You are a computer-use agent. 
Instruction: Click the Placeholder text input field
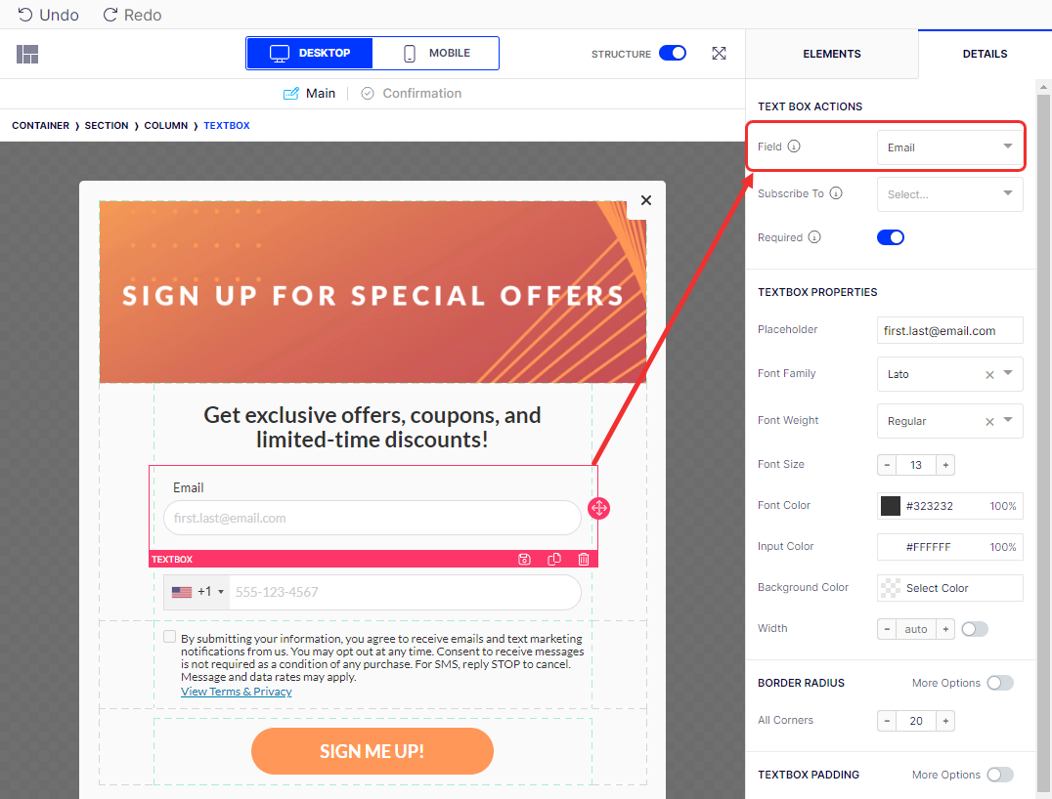click(x=949, y=330)
